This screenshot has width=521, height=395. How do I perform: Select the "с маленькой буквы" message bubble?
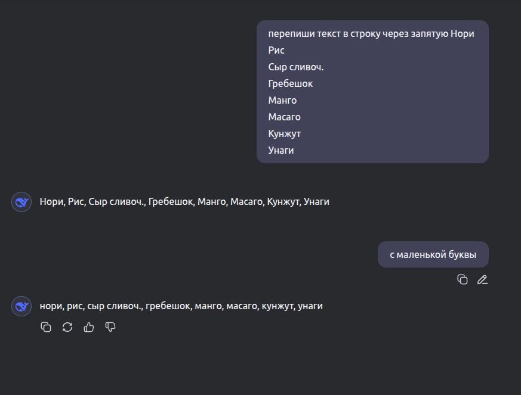[x=433, y=254]
